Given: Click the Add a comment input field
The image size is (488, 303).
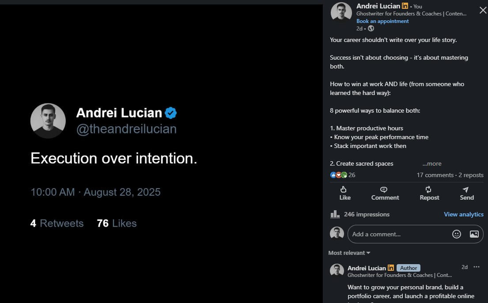Looking at the screenshot, I should pyautogui.click(x=397, y=234).
